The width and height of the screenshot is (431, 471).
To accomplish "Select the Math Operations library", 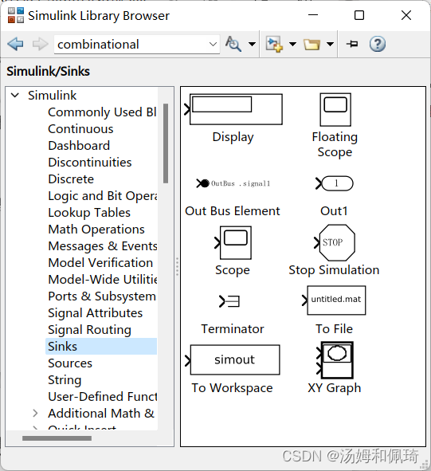I will pos(96,230).
